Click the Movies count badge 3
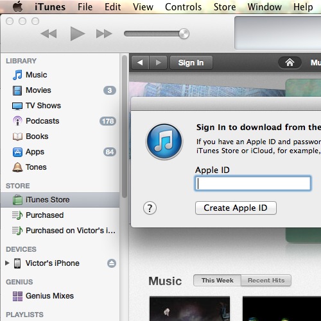The width and height of the screenshot is (321, 321). click(x=110, y=90)
